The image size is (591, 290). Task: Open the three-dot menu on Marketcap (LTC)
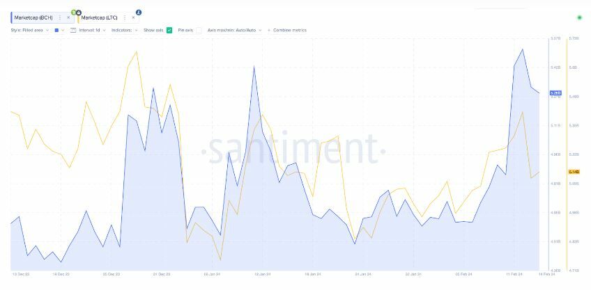[124, 17]
